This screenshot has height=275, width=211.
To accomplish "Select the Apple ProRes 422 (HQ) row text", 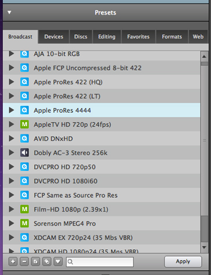I will click(x=68, y=82).
